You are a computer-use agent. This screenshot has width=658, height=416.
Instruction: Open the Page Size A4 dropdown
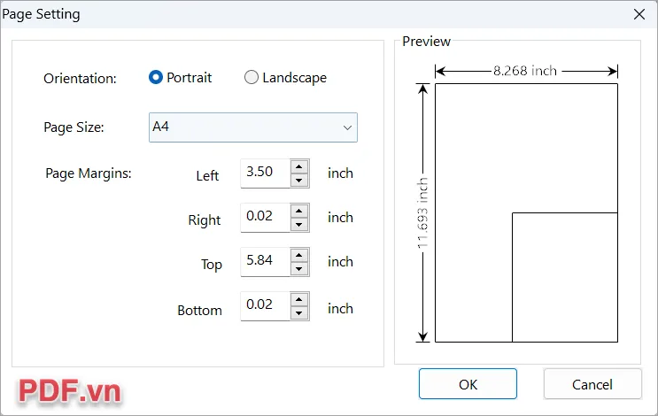[253, 127]
